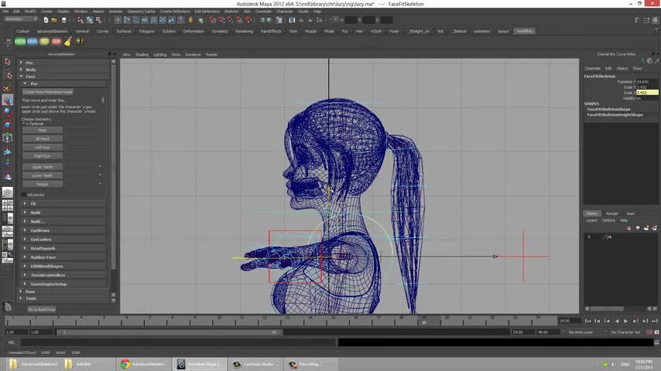Screen dimensions: 661x371
Task: Click Create FaceFitSkeleton Node button
Action: click(47, 92)
